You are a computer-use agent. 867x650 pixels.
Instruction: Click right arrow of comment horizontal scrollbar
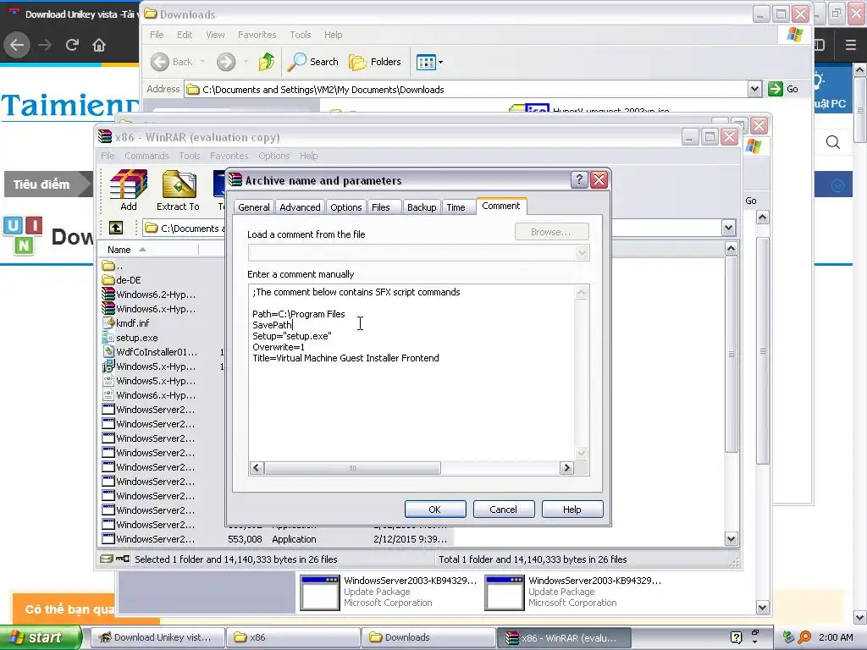click(566, 468)
